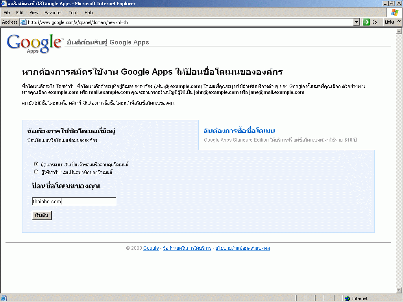Expand the Address bar dropdown arrow
This screenshot has width=403, height=302.
click(357, 22)
